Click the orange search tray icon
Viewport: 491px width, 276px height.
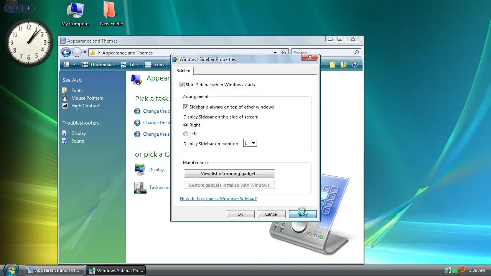(462, 270)
